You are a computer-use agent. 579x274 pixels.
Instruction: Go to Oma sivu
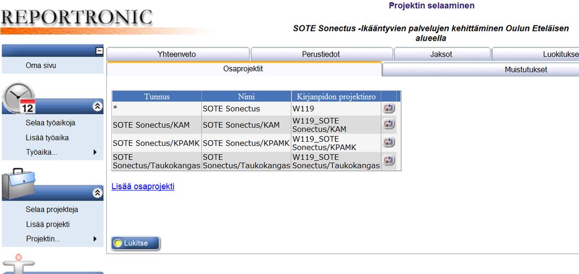click(x=41, y=66)
